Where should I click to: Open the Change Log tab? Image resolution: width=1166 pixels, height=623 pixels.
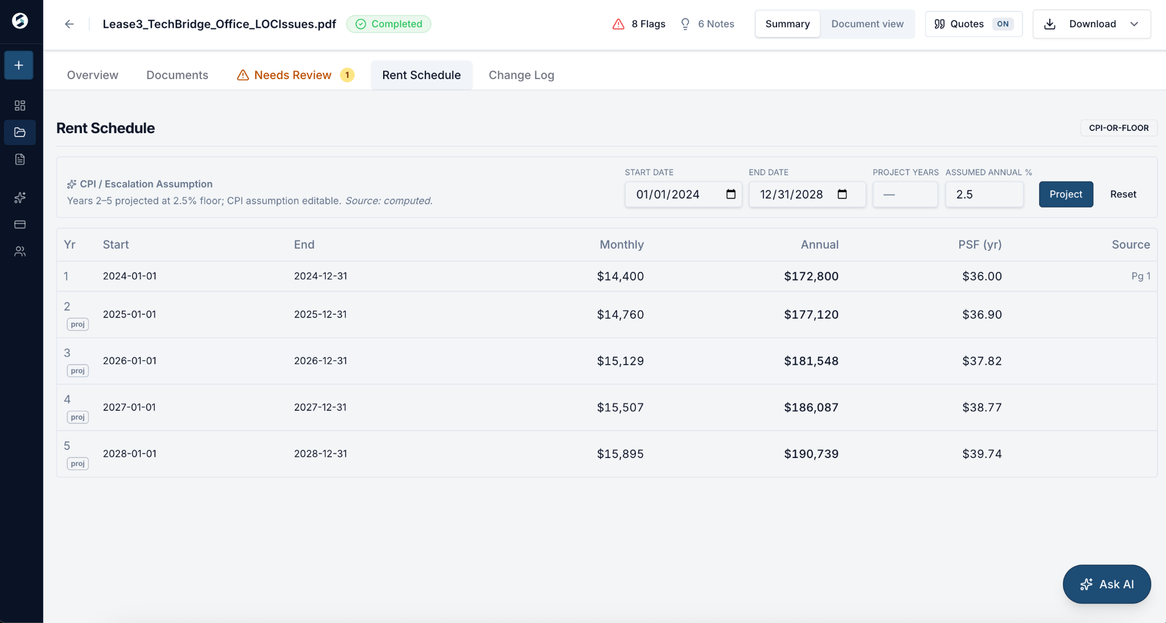pyautogui.click(x=521, y=75)
